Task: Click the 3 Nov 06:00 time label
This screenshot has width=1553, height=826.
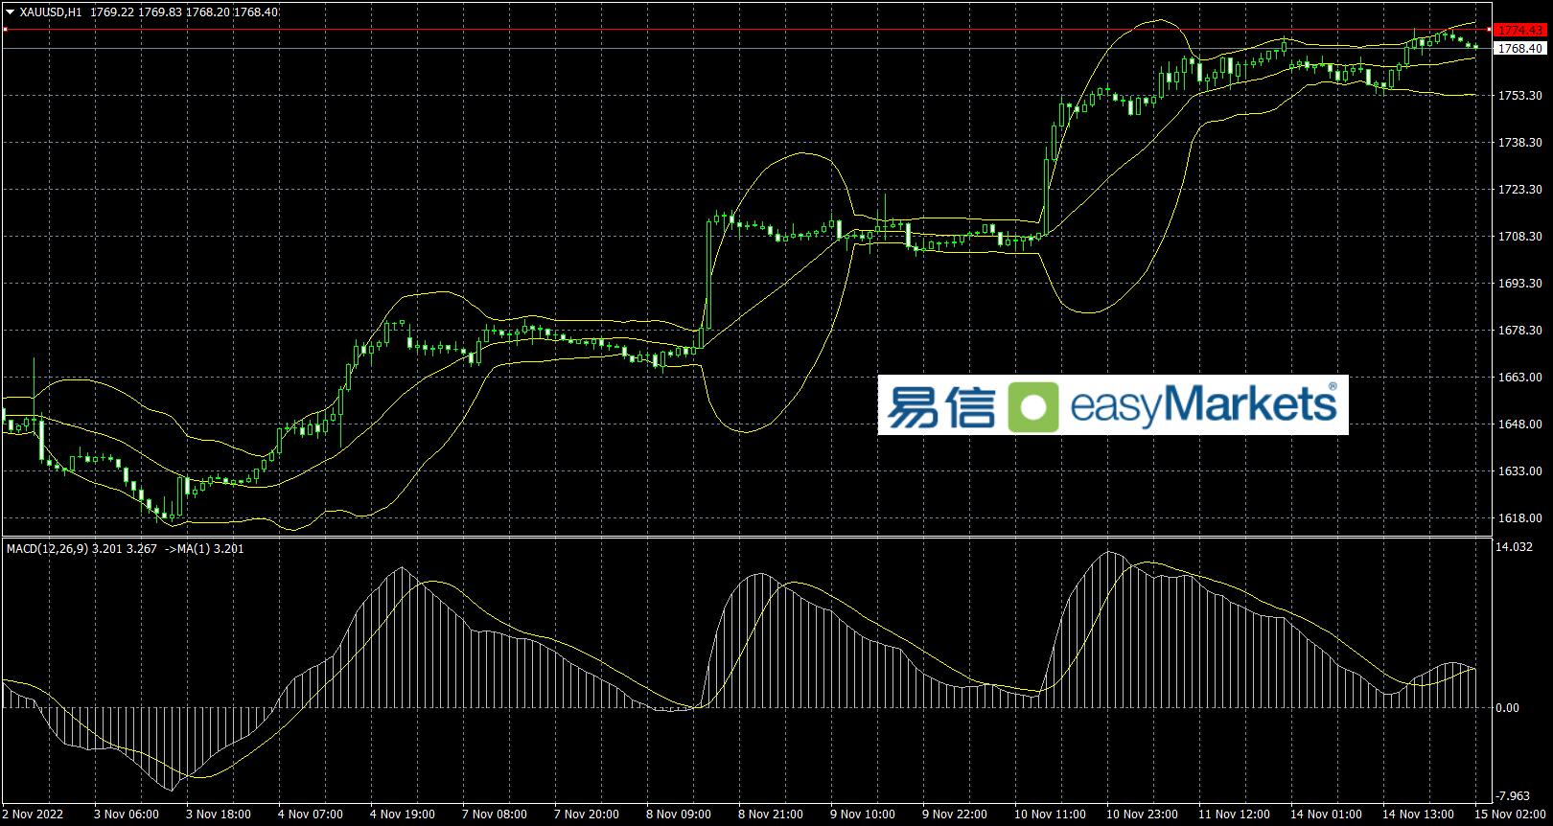Action: click(x=127, y=815)
